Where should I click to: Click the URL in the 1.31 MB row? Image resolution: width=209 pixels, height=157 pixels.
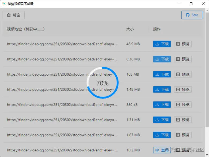pos(62,120)
